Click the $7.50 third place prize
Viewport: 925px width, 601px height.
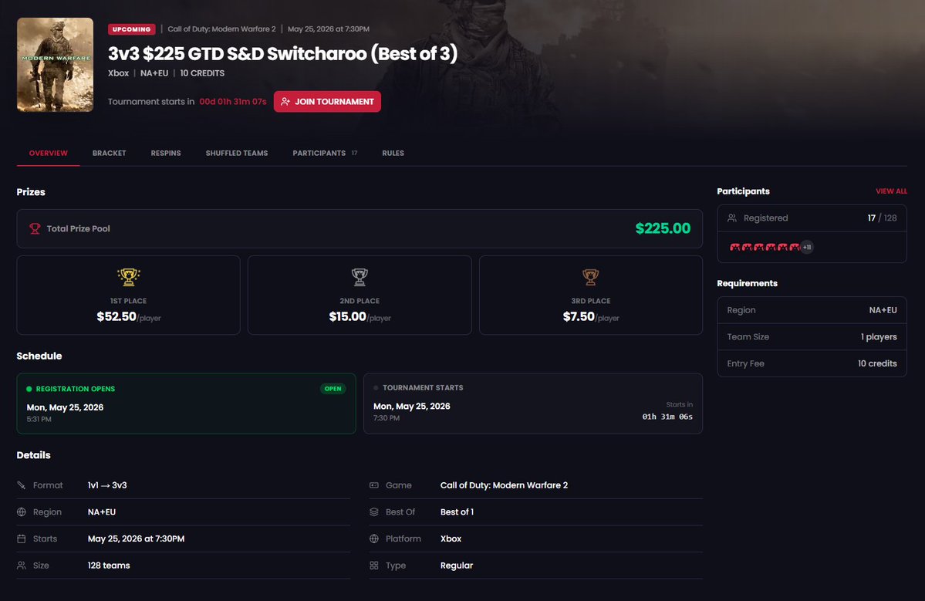[579, 317]
